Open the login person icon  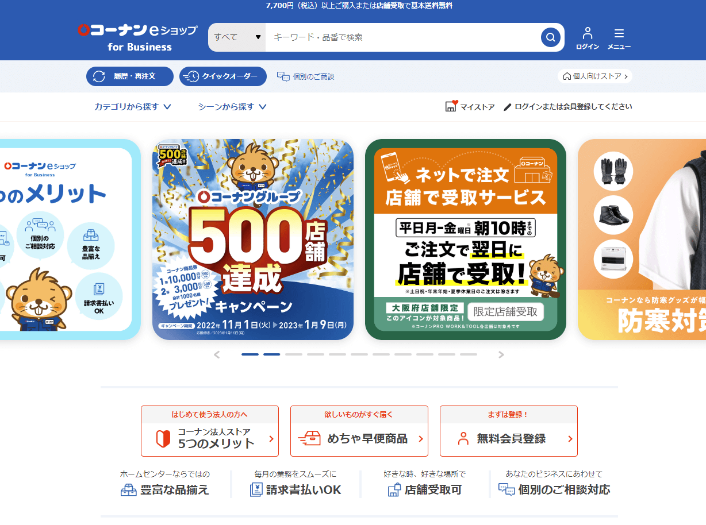tap(587, 33)
